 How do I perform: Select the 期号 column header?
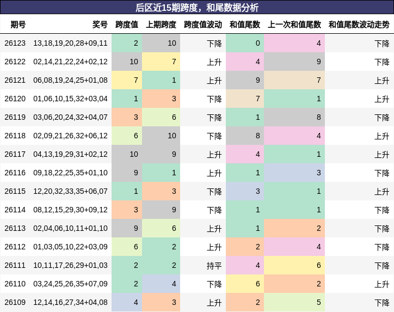18,25
